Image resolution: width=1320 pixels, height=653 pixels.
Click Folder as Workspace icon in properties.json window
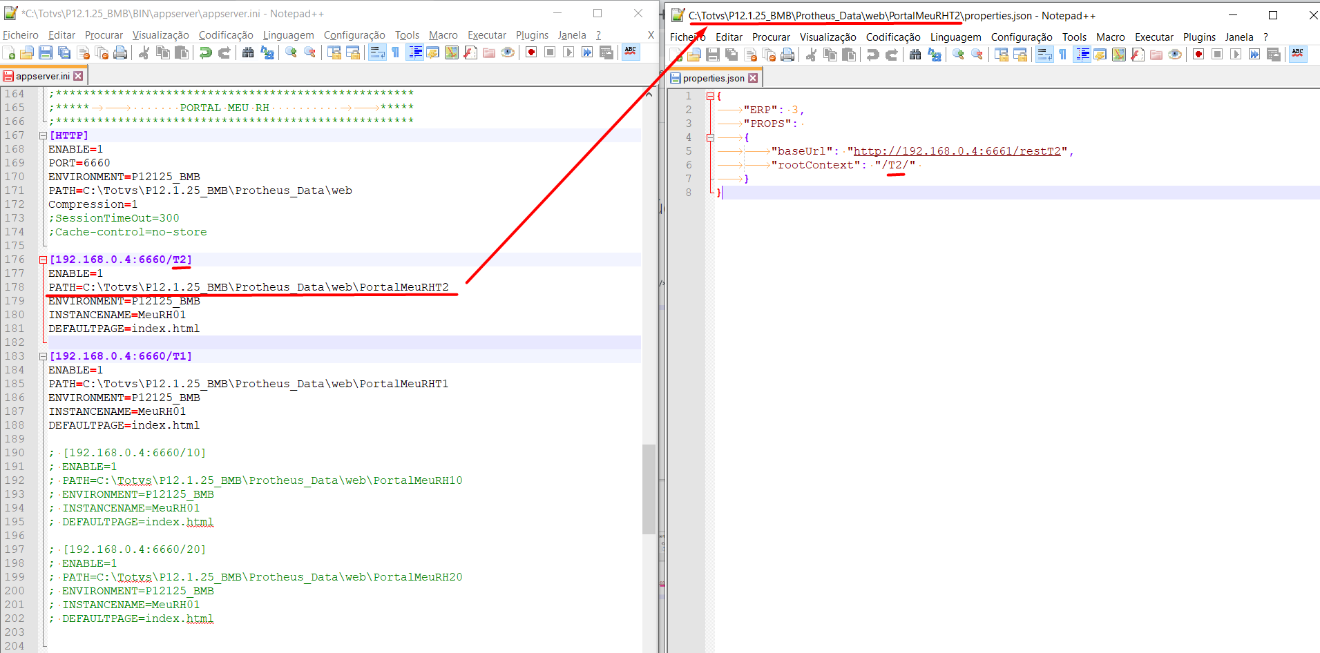click(1156, 55)
